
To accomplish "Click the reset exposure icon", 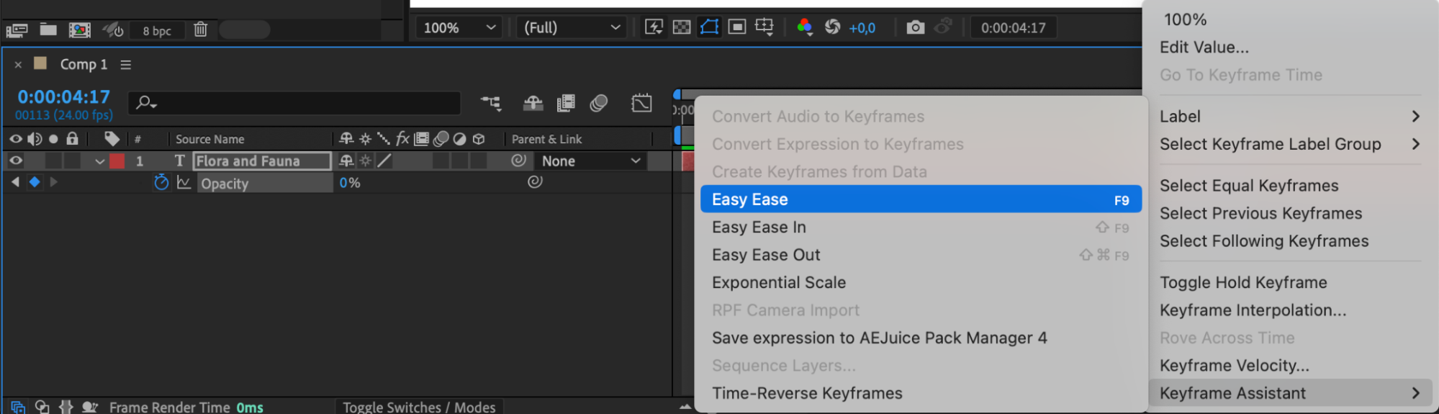I will pos(833,27).
